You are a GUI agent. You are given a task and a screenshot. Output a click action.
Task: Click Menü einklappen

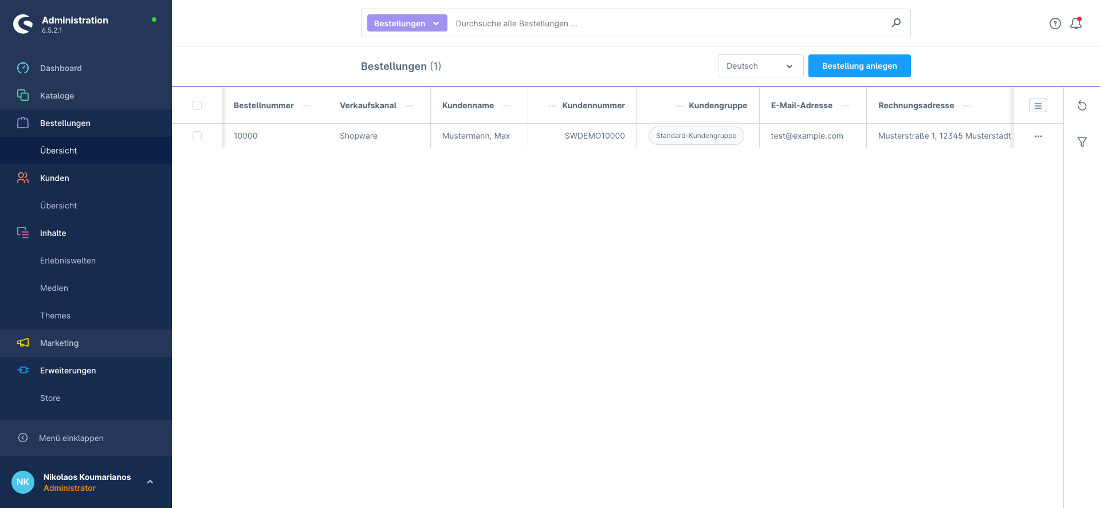[x=71, y=438]
